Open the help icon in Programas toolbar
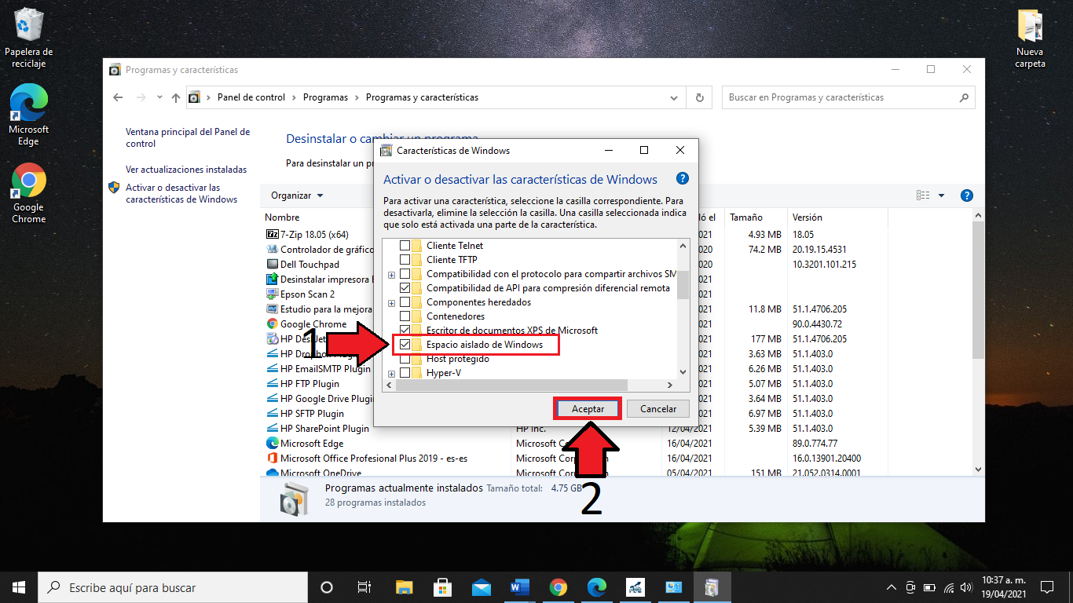 point(967,196)
